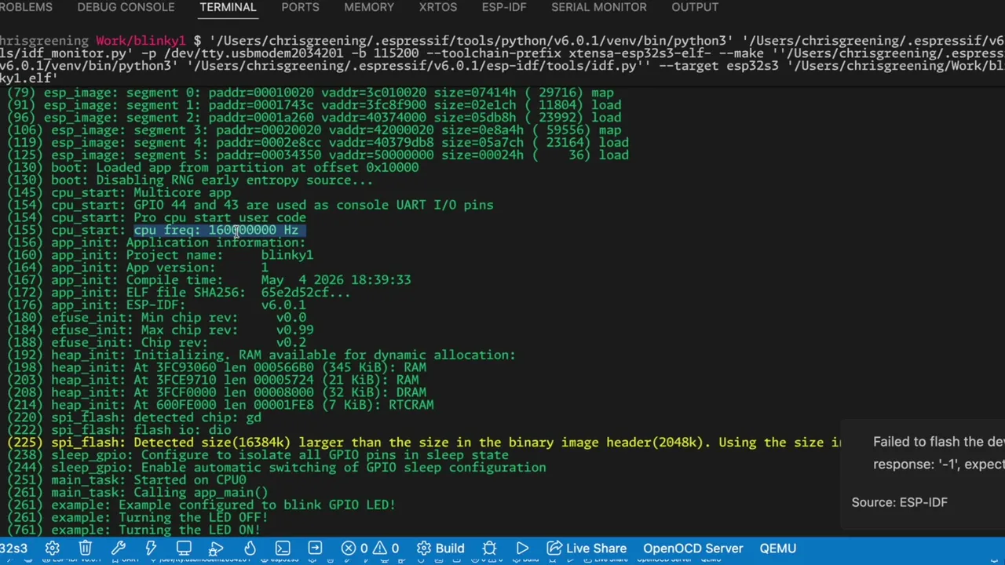Select the TERMINAL tab

click(228, 7)
